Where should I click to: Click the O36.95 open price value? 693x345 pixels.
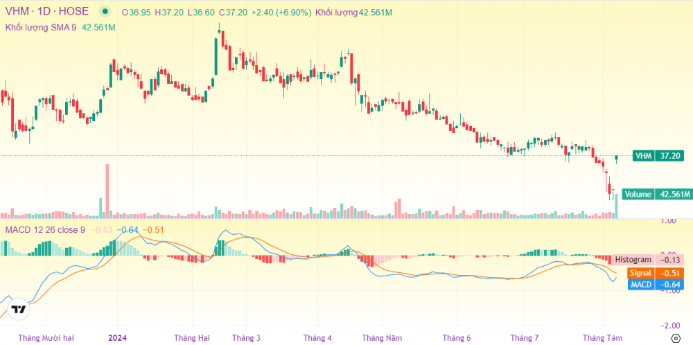coord(137,12)
